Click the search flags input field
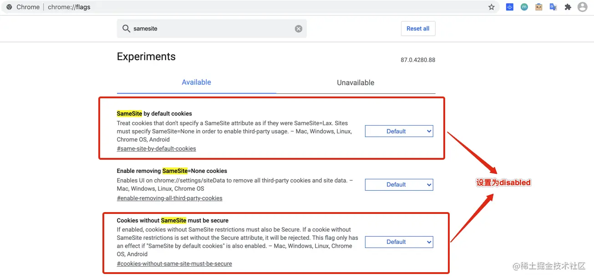 click(212, 29)
